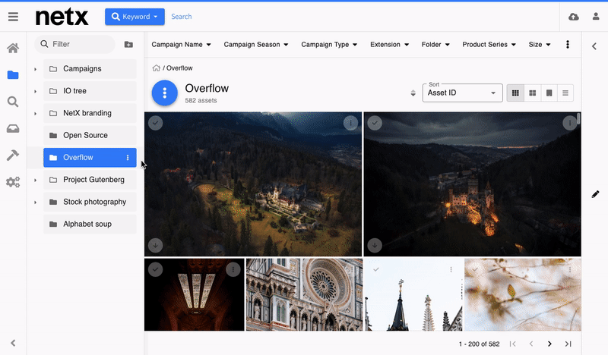
Task: Select the Open Source folder
Action: pos(90,135)
